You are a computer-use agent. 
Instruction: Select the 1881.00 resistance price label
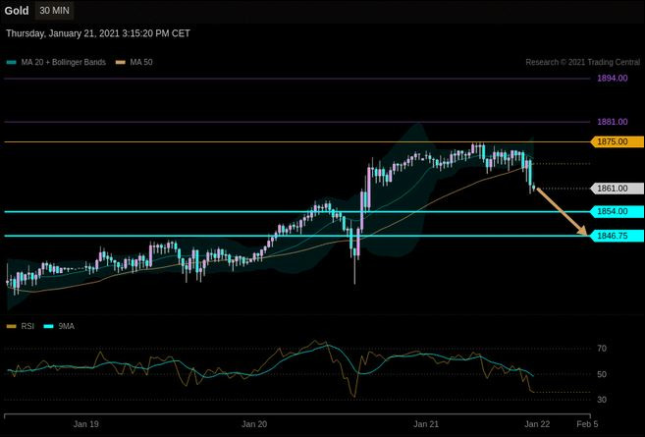613,122
